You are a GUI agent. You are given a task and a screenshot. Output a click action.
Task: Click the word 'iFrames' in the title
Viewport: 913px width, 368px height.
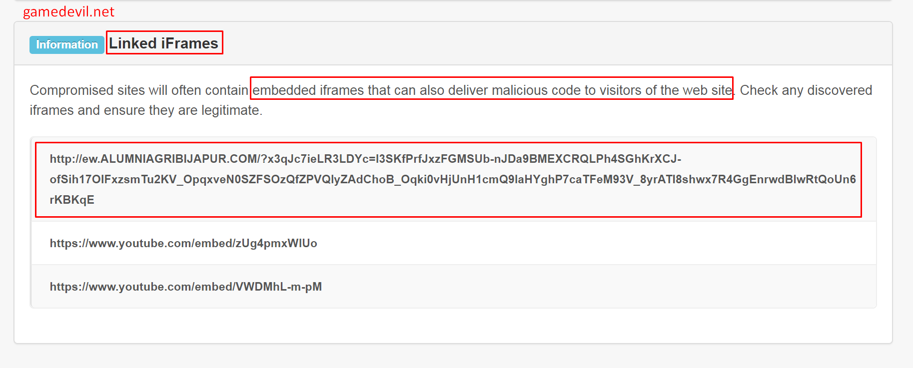[x=189, y=43]
